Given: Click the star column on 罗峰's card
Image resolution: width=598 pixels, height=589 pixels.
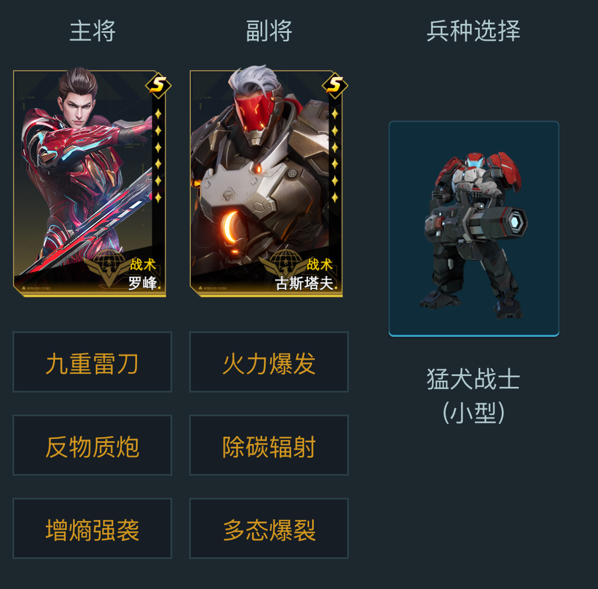Looking at the screenshot, I should tap(158, 156).
